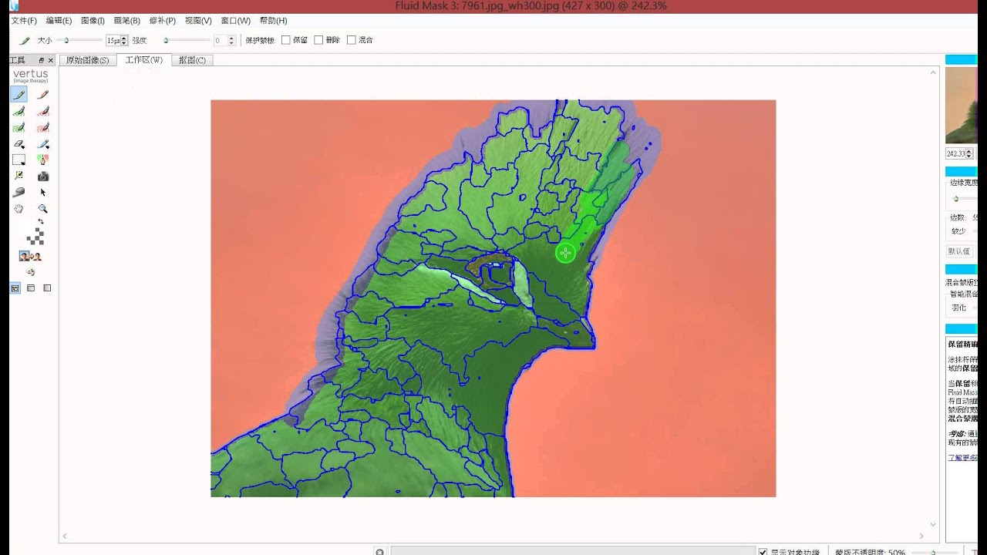The width and height of the screenshot is (987, 555).
Task: Switch to the 工作区(W) tab
Action: (x=144, y=59)
